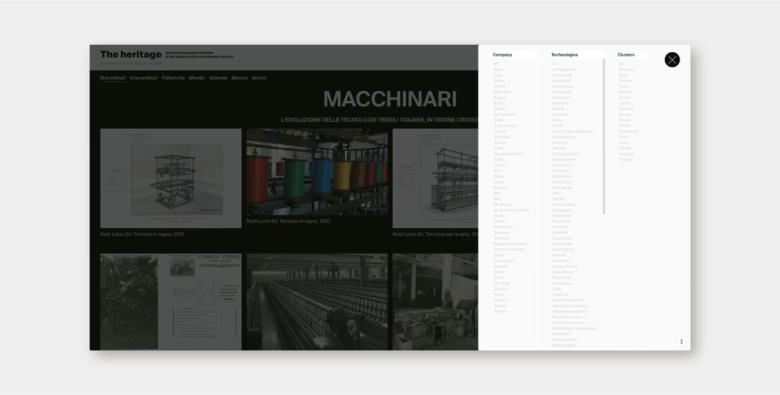Filter by technology Arrotolatrice
Screen dimensions: 780x395
(x=563, y=86)
